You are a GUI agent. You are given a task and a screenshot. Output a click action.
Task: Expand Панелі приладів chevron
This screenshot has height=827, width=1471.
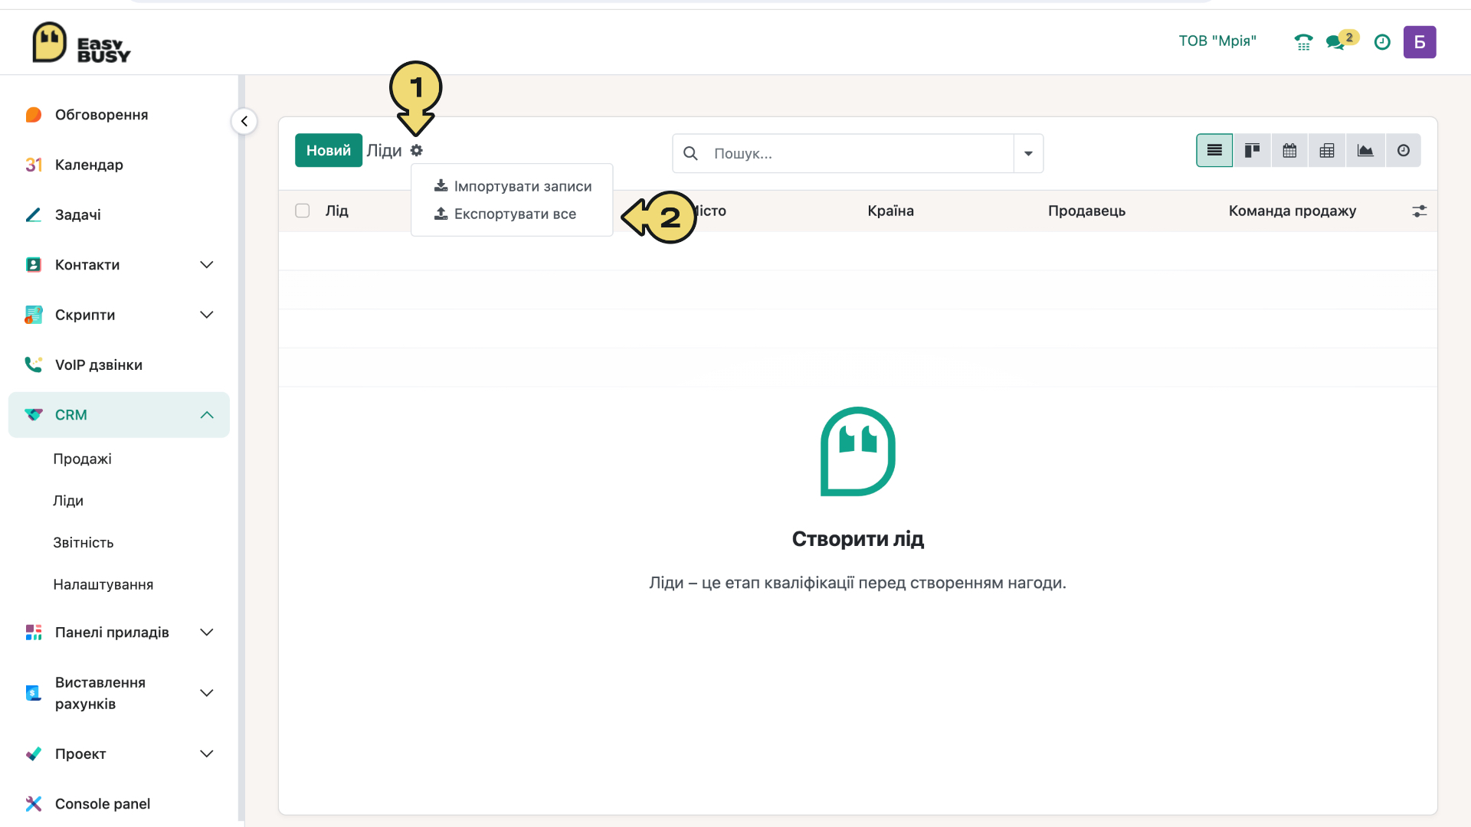click(207, 633)
